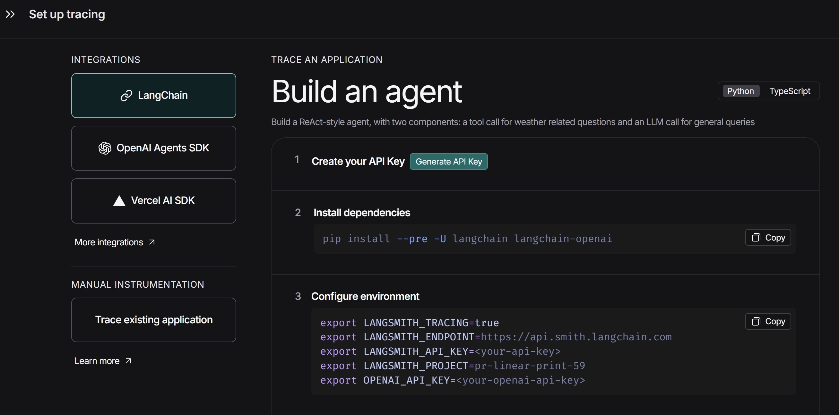Viewport: 839px width, 415px height.
Task: Click the OpenAI logo icon
Action: pos(105,148)
